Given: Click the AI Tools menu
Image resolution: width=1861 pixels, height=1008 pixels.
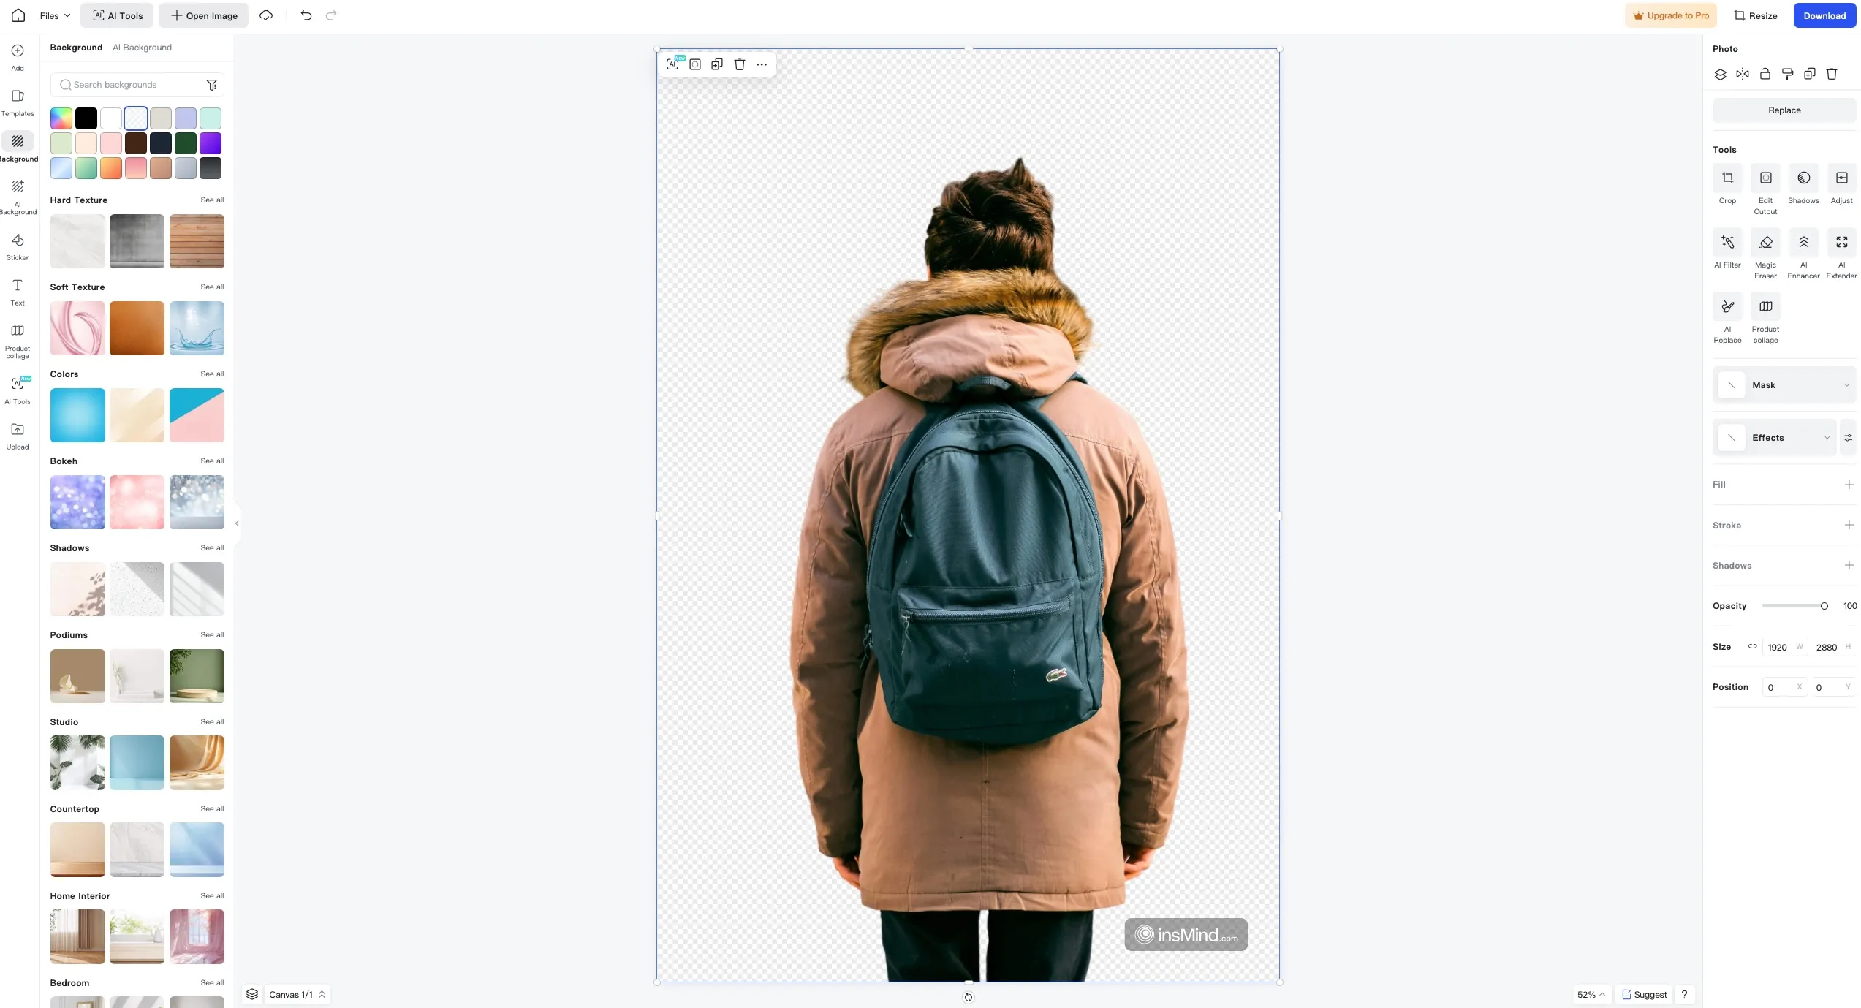Looking at the screenshot, I should point(117,15).
